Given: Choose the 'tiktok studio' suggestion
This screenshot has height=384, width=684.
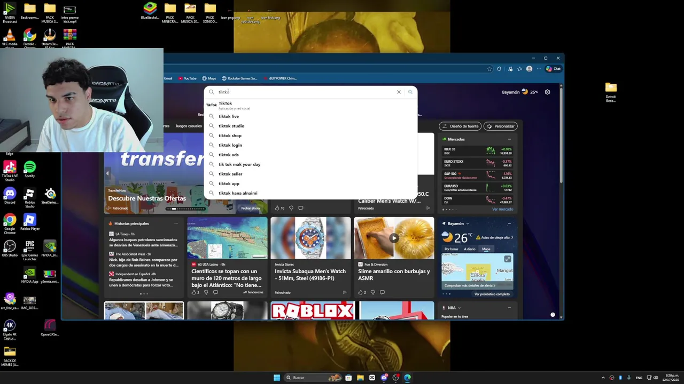Looking at the screenshot, I should tap(310, 126).
